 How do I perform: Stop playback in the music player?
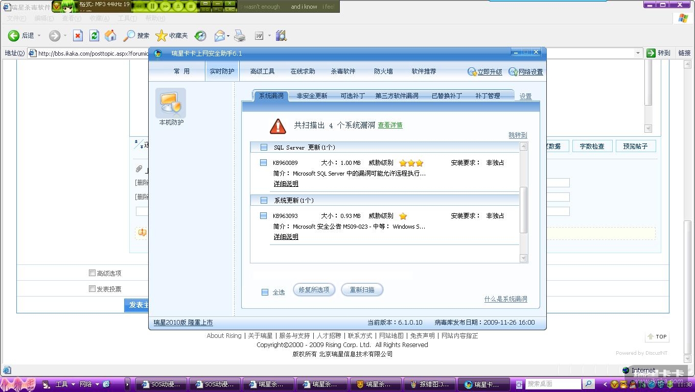[191, 7]
